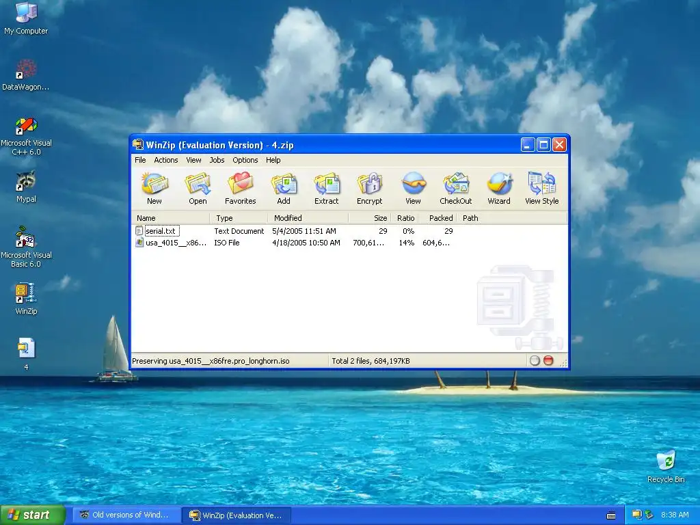Extract files with the Extract icon
This screenshot has width=700, height=525.
pyautogui.click(x=326, y=189)
